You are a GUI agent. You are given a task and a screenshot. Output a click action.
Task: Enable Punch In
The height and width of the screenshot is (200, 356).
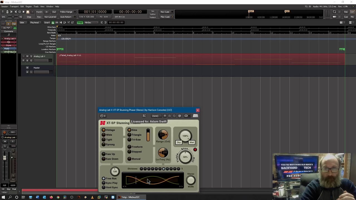(47, 12)
